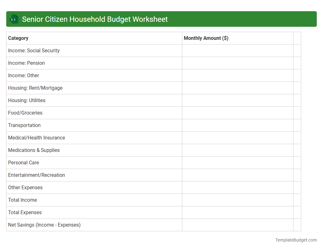Click the Income: Social Security row label
This screenshot has width=323, height=249.
click(x=34, y=50)
